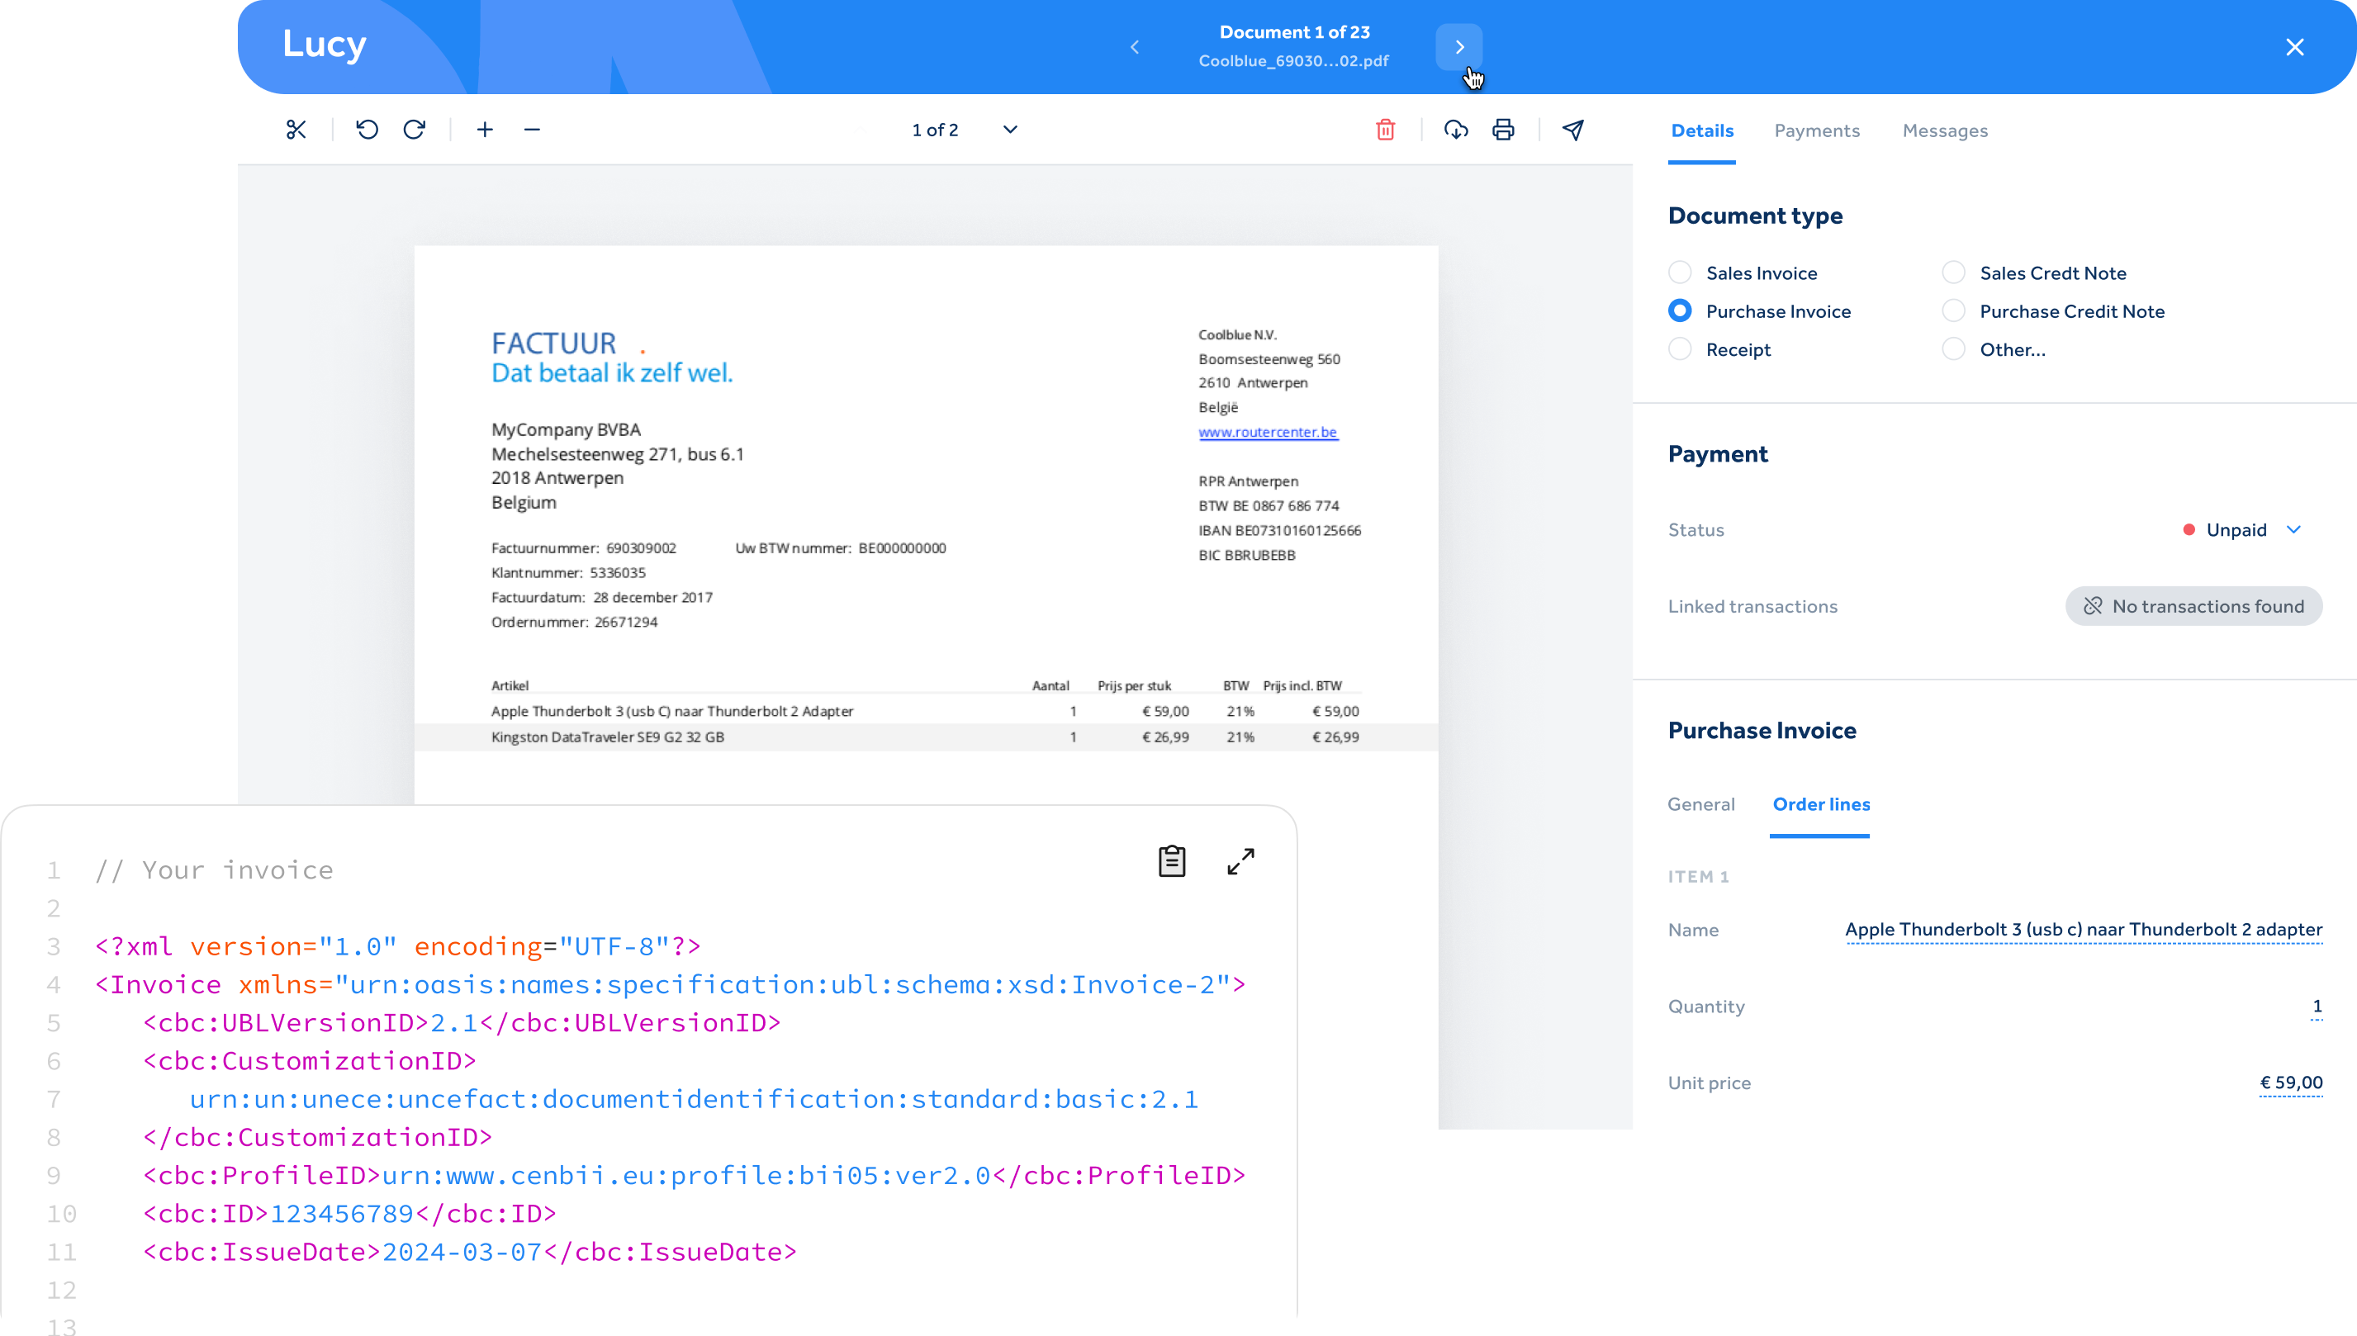This screenshot has height=1336, width=2357.
Task: Open the Order lines sub-tab
Action: click(x=1820, y=803)
